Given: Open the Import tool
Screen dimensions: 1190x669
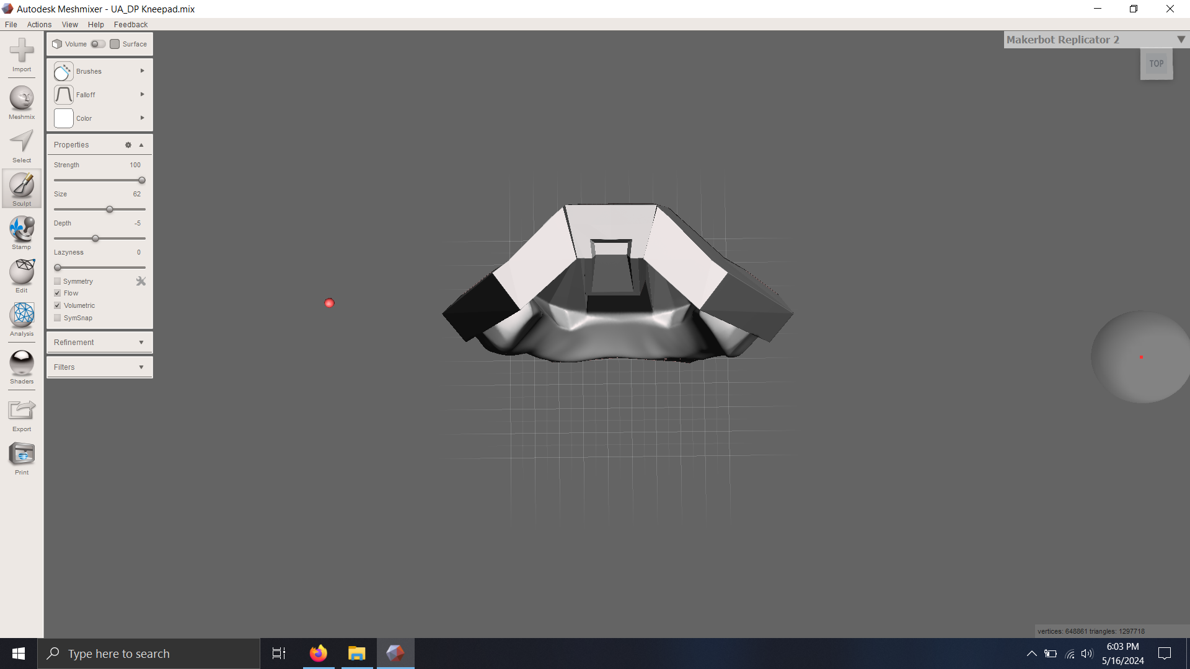Looking at the screenshot, I should click(x=22, y=55).
